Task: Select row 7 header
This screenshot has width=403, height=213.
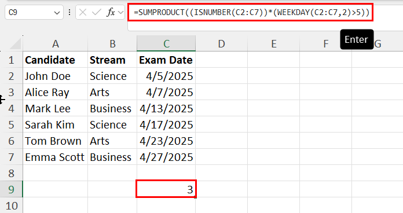Action: (12, 157)
